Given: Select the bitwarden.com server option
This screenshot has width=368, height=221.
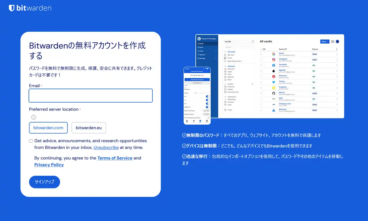Looking at the screenshot, I should click(x=48, y=128).
